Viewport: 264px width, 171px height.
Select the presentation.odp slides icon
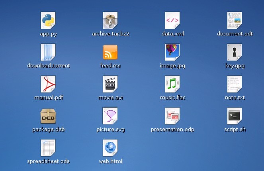(x=172, y=116)
